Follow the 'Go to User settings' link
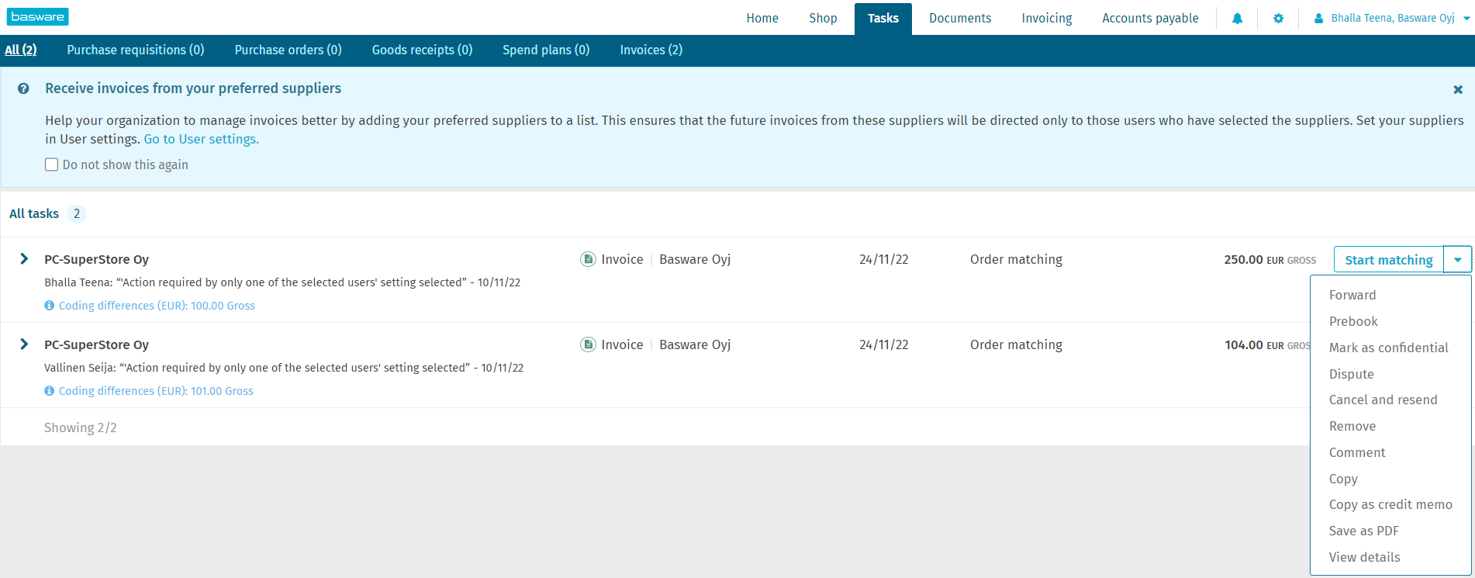1475x578 pixels. point(201,139)
